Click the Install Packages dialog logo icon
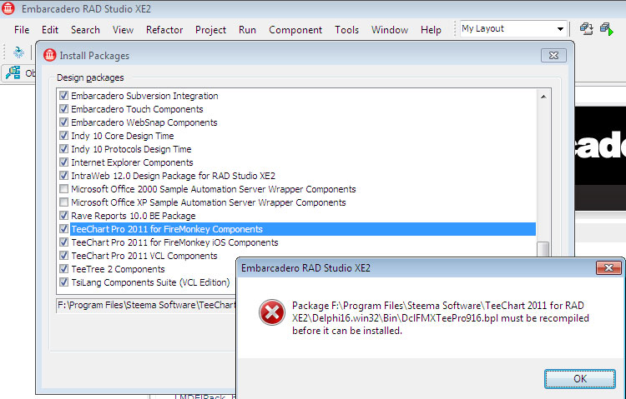 point(50,55)
